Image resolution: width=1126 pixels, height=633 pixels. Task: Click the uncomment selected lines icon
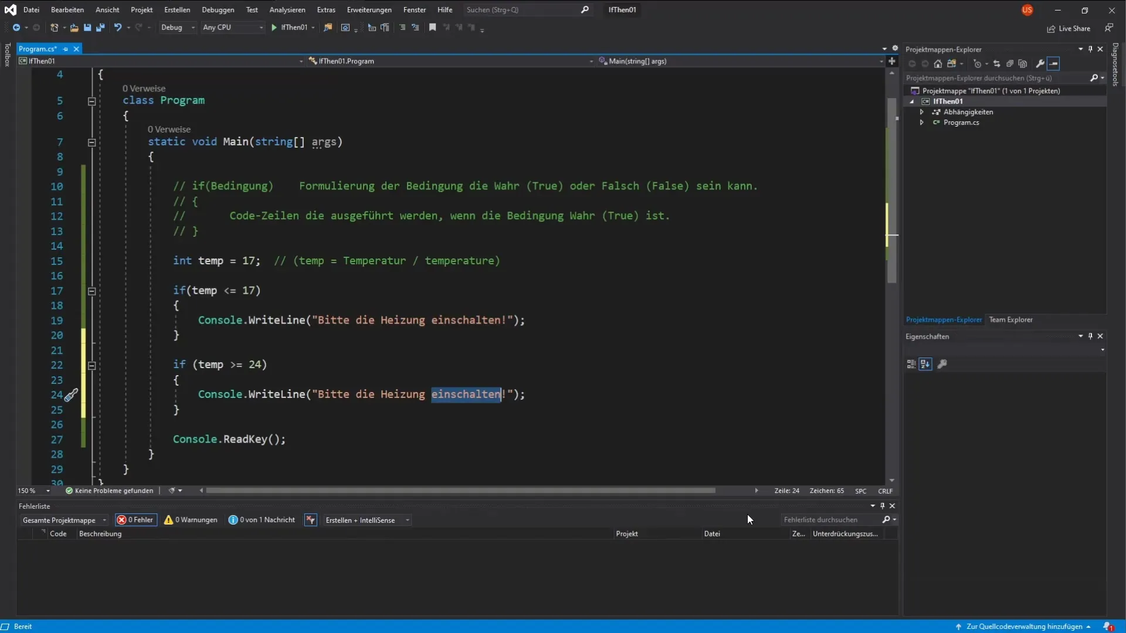click(x=415, y=28)
